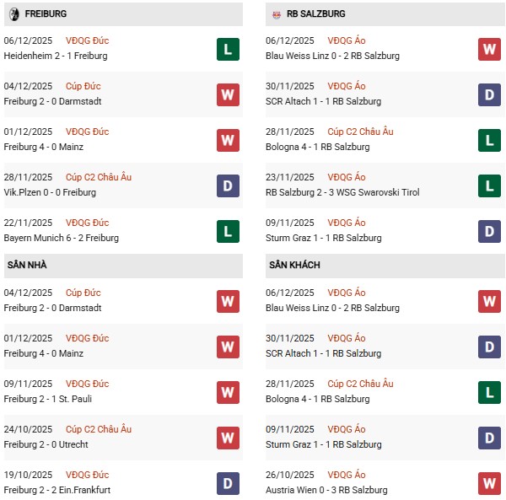The width and height of the screenshot is (506, 500).
Task: Open Heidenheim 2 - 1 Freiburg match
Action: click(56, 56)
